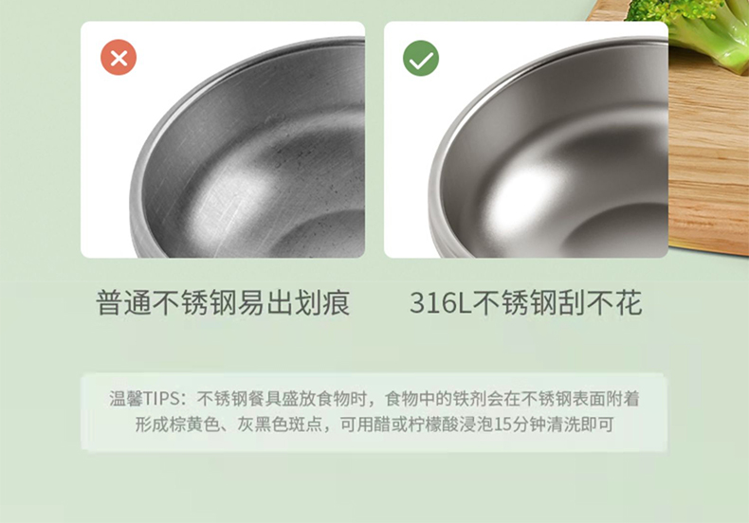This screenshot has height=523, width=749.
Task: Click the 温馨TIPS text heading
Action: click(144, 399)
